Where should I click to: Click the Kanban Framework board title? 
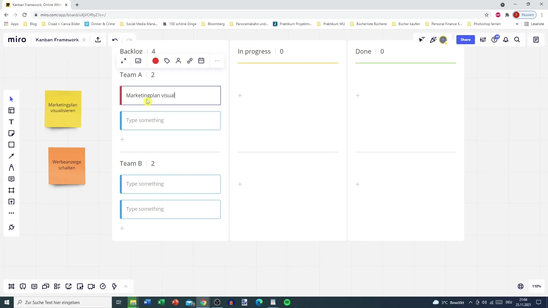pos(57,39)
